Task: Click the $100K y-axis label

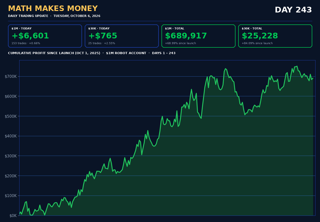Action: pos(11,196)
